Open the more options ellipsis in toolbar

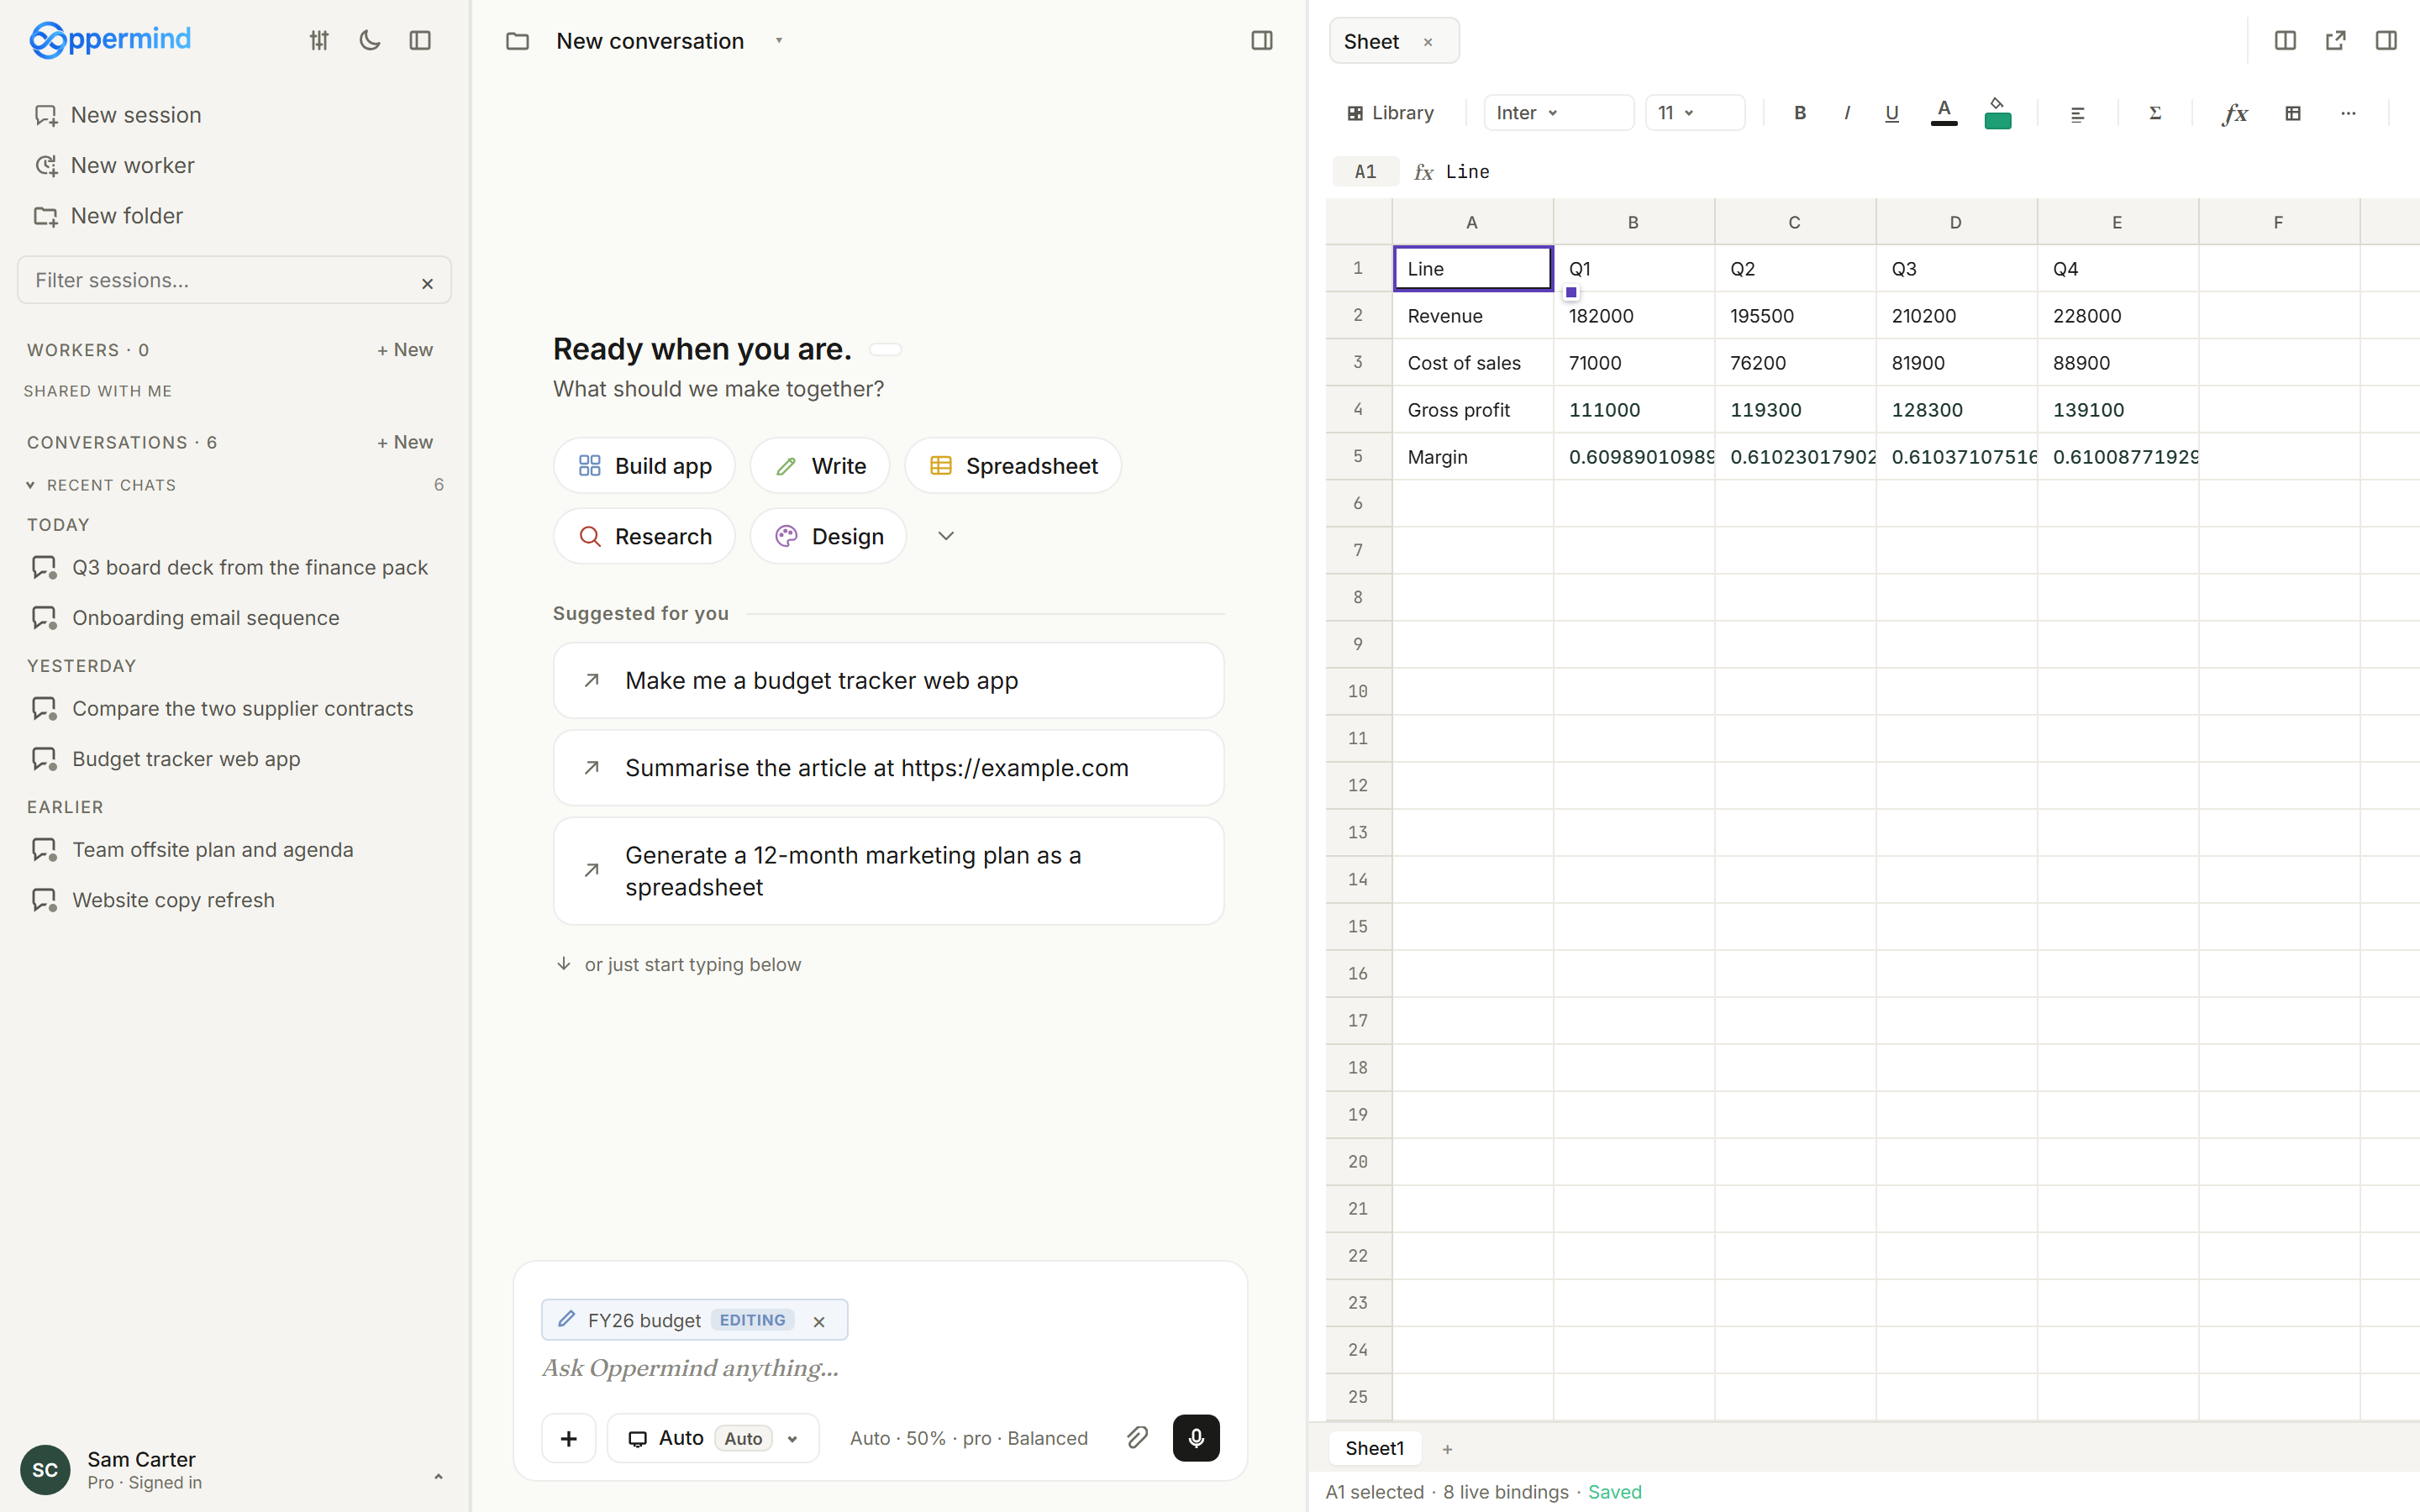pos(2348,113)
